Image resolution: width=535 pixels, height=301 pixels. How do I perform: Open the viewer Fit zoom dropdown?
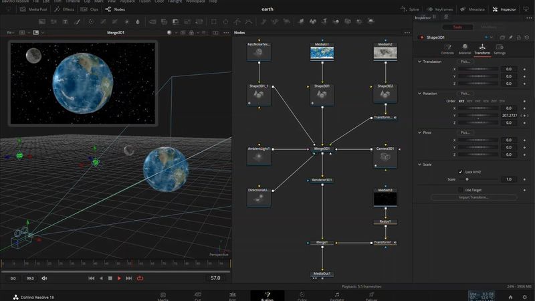[11, 32]
